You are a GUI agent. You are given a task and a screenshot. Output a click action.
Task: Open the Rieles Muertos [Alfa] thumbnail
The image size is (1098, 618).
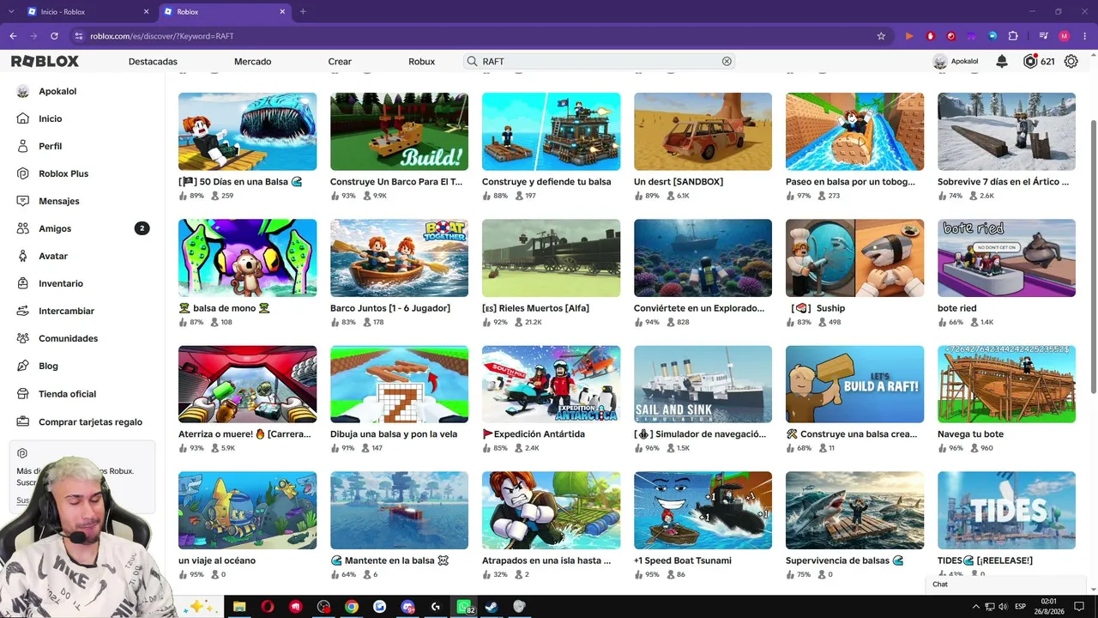[x=551, y=257]
